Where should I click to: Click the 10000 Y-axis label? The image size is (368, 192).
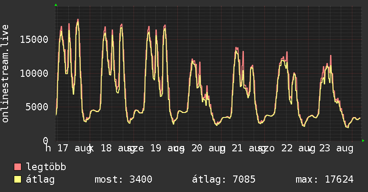(x=34, y=74)
